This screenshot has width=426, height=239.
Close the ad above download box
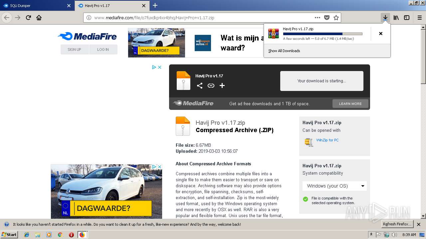(x=159, y=67)
